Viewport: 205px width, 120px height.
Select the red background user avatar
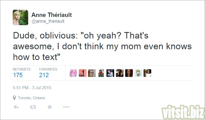83,73
